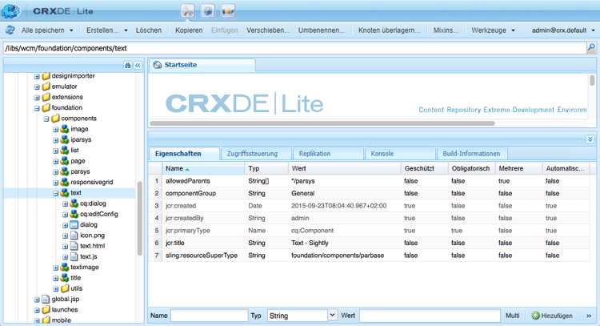Click the image component icon in tree

[64, 129]
